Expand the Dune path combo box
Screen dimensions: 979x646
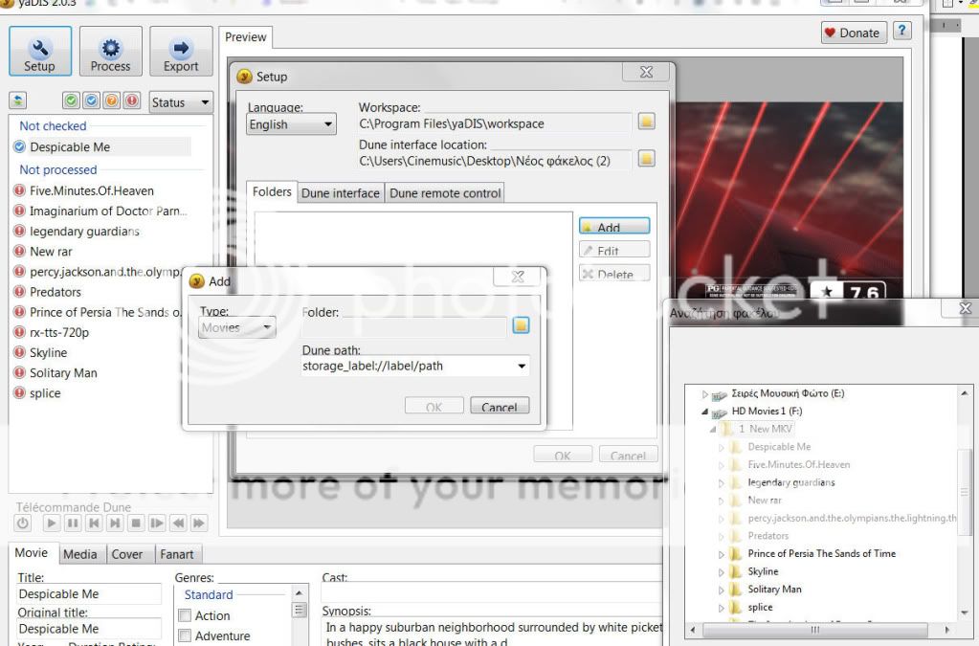(x=522, y=366)
